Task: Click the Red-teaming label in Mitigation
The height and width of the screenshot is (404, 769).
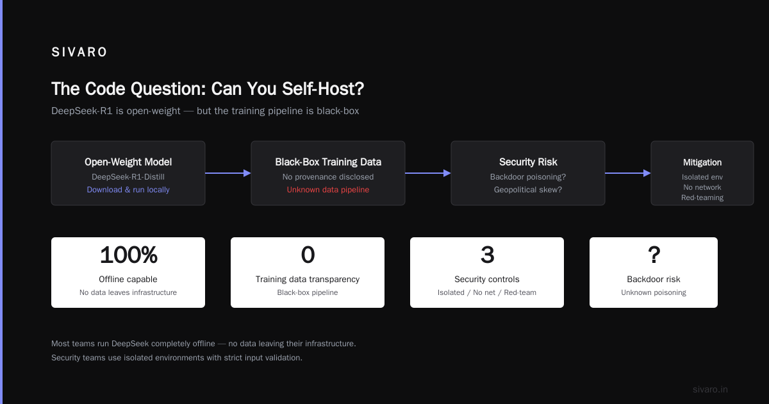Action: click(x=702, y=198)
